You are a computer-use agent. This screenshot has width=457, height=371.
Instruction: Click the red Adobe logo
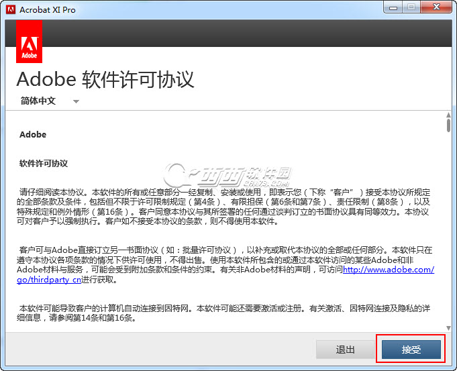29,42
